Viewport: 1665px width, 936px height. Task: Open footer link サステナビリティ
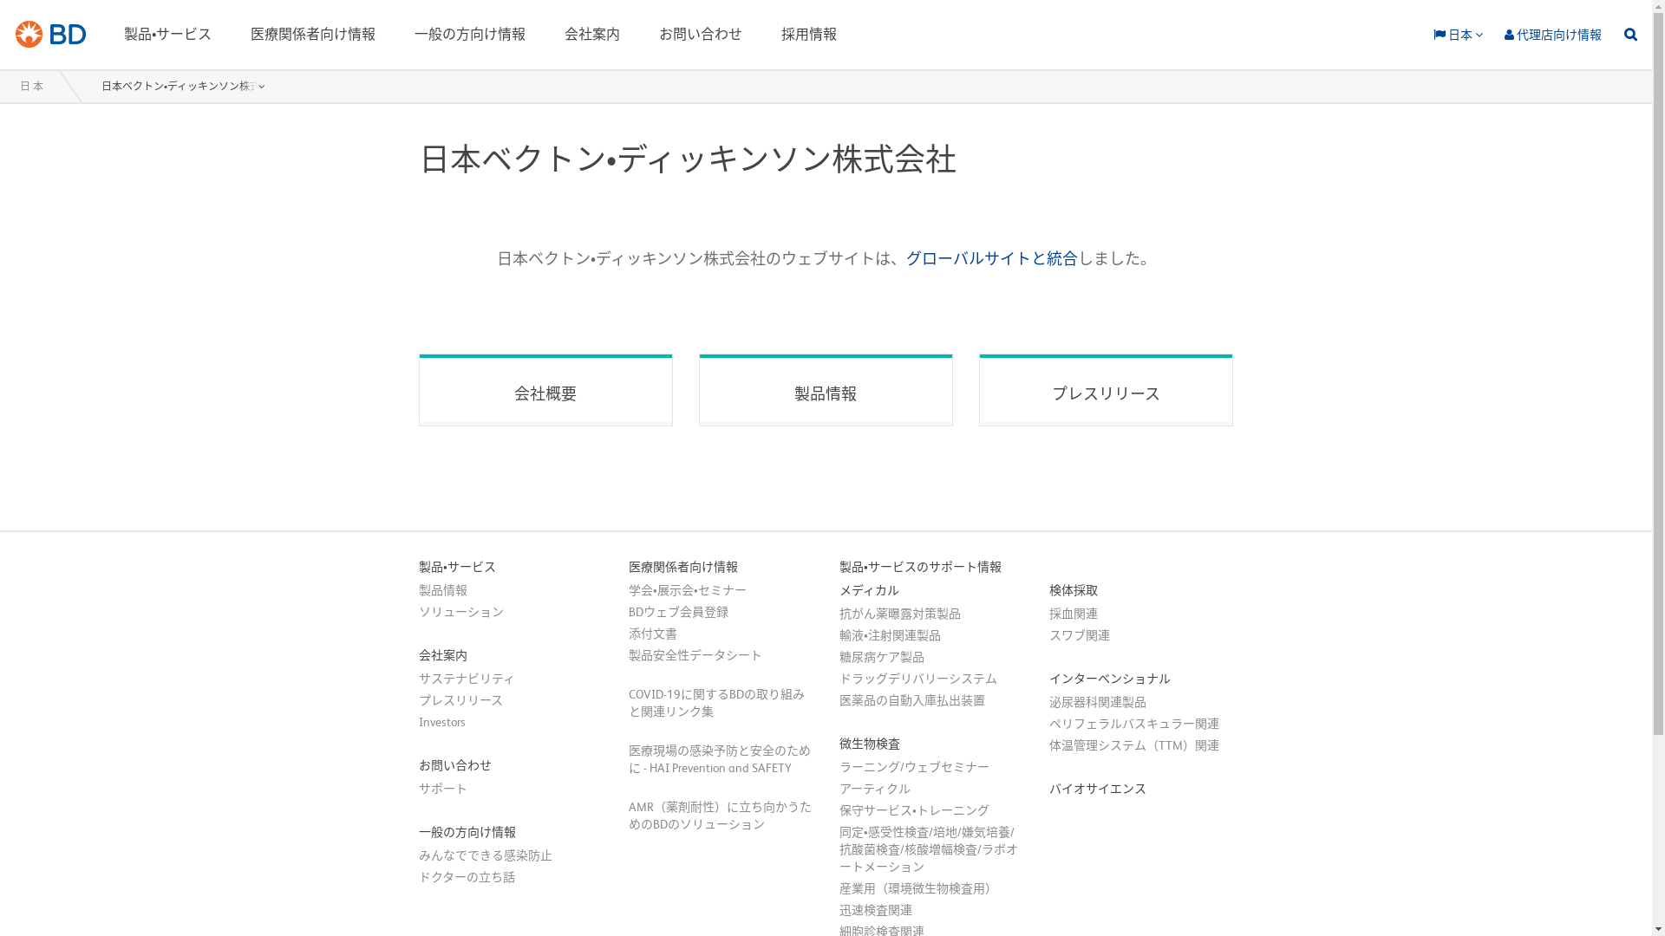tap(467, 679)
